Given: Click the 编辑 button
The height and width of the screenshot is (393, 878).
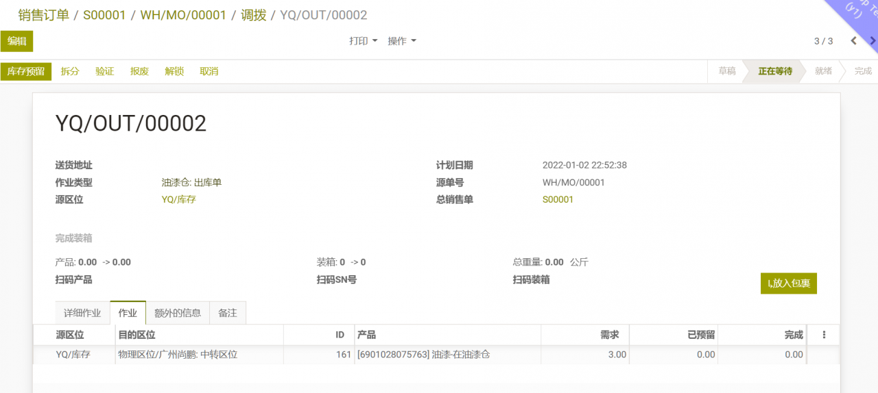Looking at the screenshot, I should [16, 41].
